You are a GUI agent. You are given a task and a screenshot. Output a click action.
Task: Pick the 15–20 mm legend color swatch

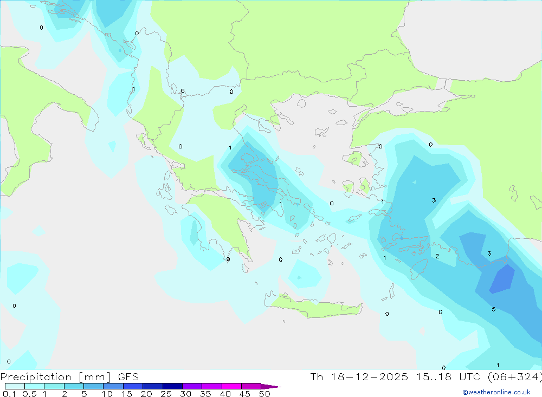pos(133,386)
